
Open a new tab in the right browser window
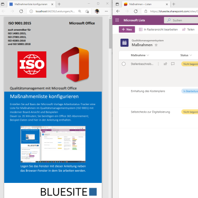click(x=173, y=4)
